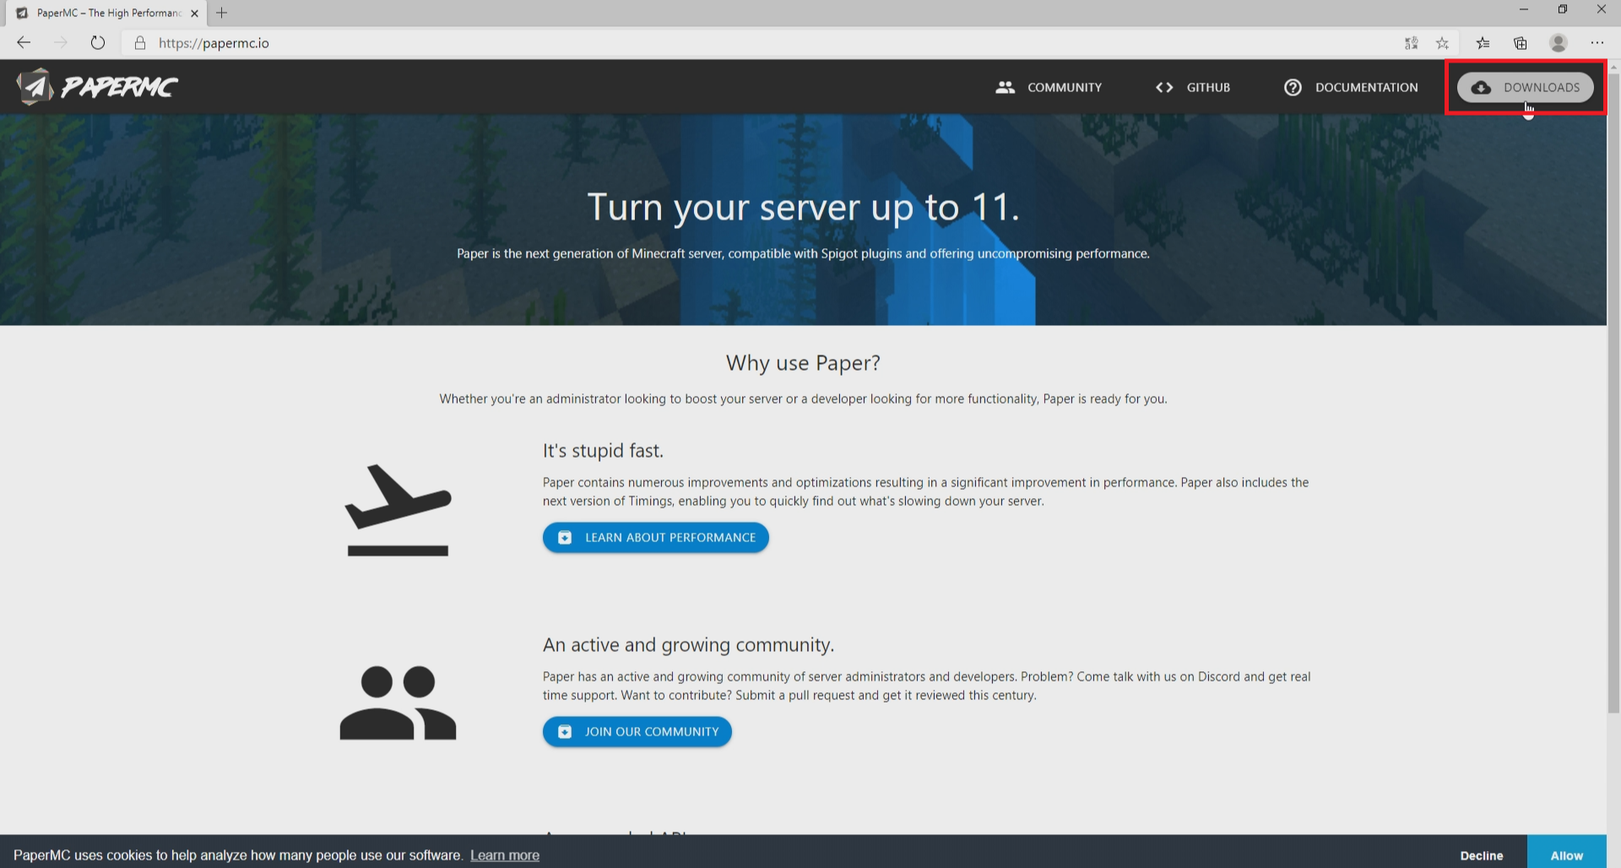The height and width of the screenshot is (868, 1621).
Task: Open the Collections icon in the toolbar
Action: tap(1521, 43)
